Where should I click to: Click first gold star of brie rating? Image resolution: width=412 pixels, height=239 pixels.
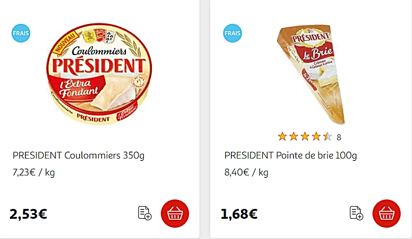tap(282, 137)
